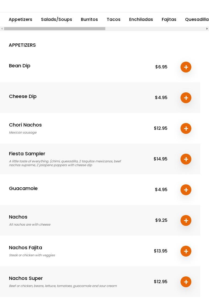209x300 pixels.
Task: Add Chori Nachos to the cart
Action: [186, 128]
